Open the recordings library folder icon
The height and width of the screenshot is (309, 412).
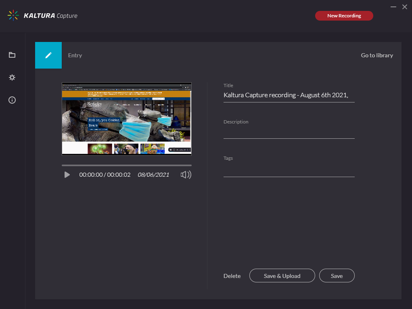coord(12,55)
